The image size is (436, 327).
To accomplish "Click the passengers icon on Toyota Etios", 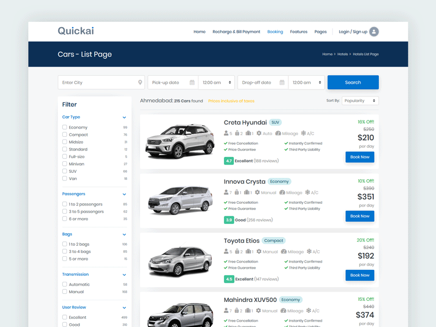I will click(x=226, y=252).
